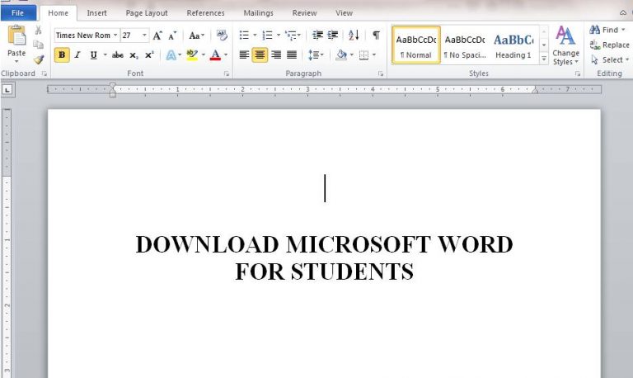Click the Copy icon
Viewport: 633px width, 378px height.
pos(39,45)
